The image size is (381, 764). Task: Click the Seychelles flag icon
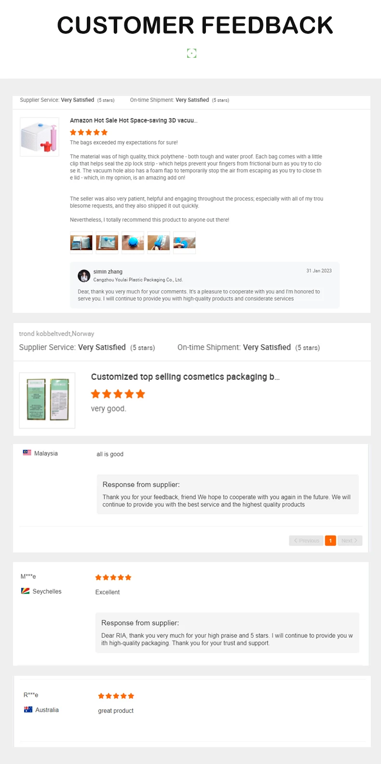(x=26, y=591)
